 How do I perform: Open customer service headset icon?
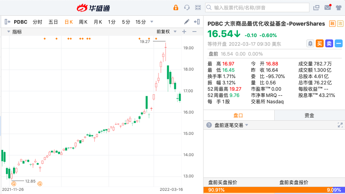[187, 7]
